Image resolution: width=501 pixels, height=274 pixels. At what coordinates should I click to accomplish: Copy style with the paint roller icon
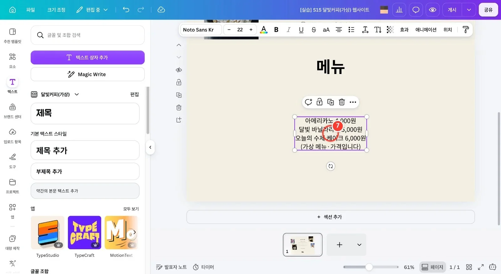click(466, 30)
